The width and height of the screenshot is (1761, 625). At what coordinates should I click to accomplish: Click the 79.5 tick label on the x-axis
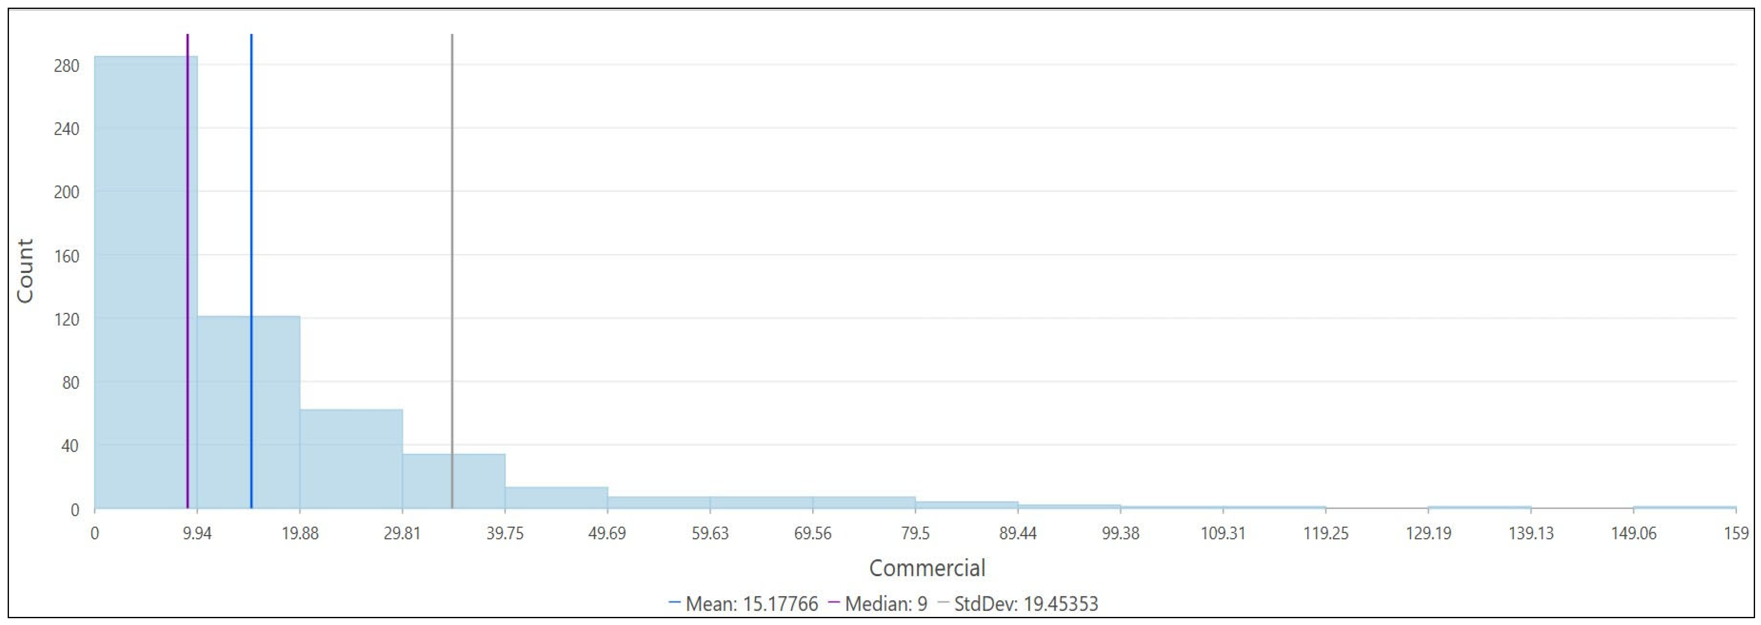click(x=915, y=533)
